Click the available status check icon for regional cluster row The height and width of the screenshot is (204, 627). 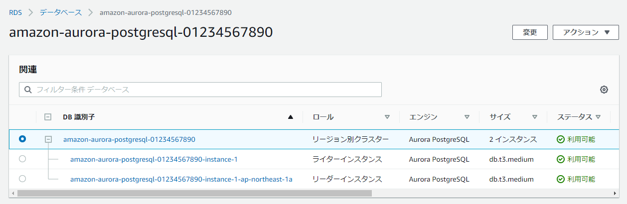(561, 139)
